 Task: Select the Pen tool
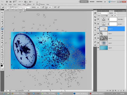(2, 45)
